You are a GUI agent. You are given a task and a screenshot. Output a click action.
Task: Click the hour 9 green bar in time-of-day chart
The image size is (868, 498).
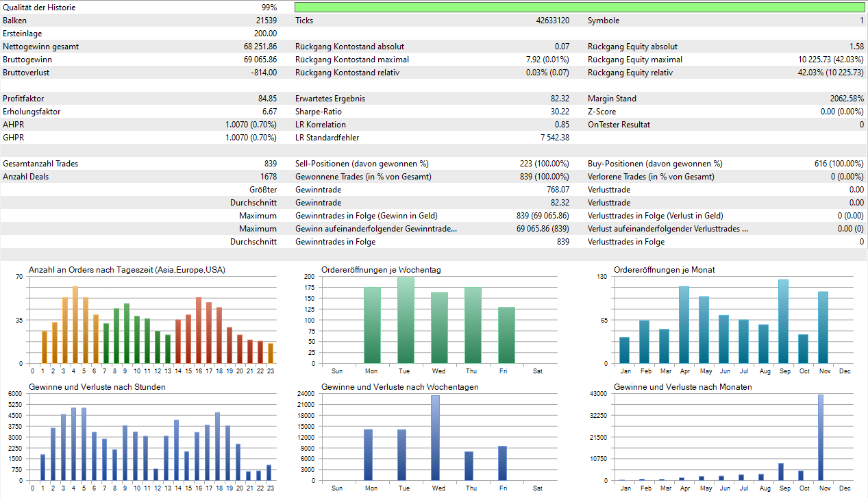point(127,334)
